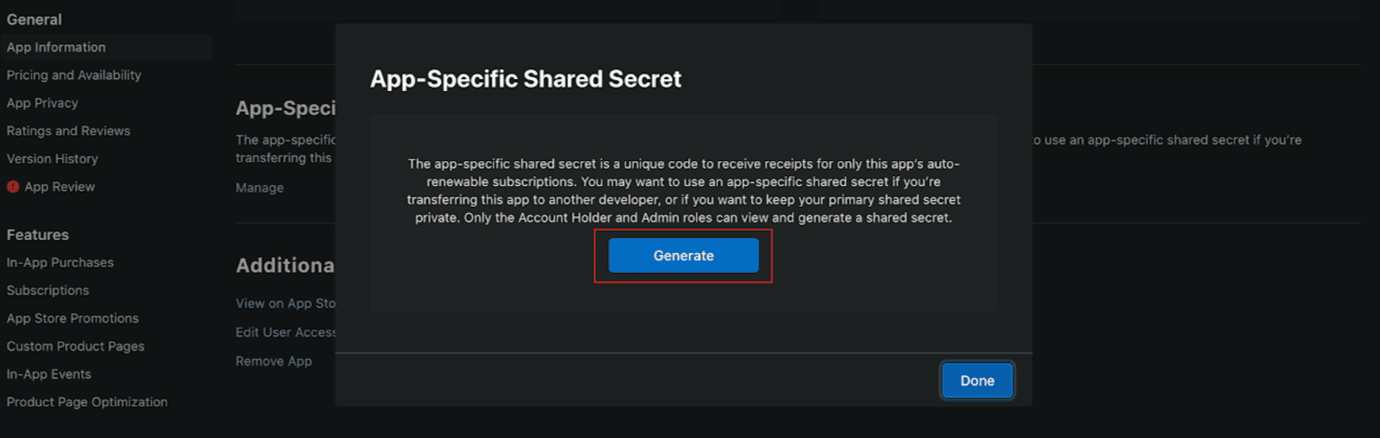This screenshot has height=438, width=1380.
Task: Open the App Privacy section
Action: pyautogui.click(x=42, y=103)
